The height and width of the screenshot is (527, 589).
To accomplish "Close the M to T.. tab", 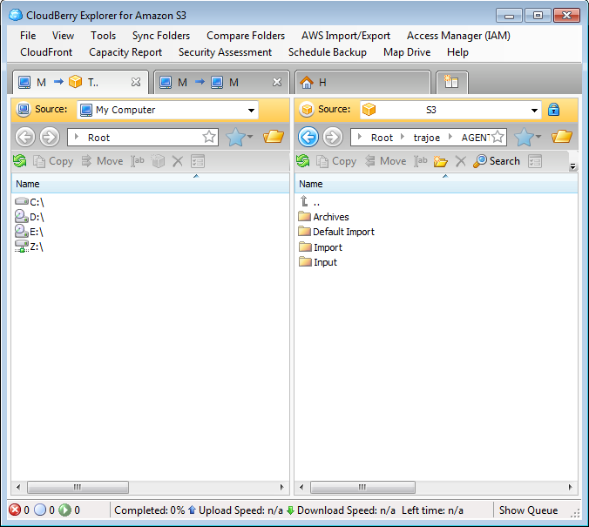I will tap(136, 82).
